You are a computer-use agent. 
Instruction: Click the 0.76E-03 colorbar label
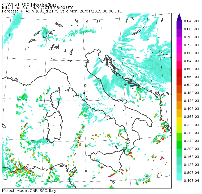191,37
